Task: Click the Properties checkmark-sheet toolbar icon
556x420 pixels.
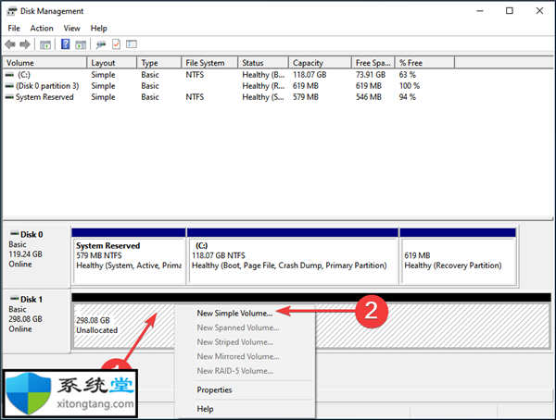Action: 117,44
